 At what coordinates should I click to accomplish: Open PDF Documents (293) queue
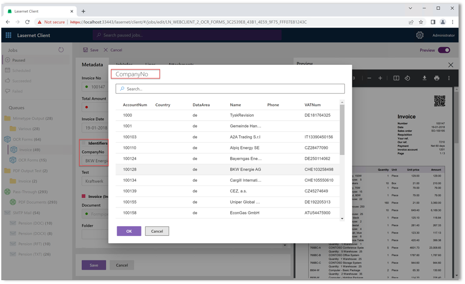(x=34, y=202)
